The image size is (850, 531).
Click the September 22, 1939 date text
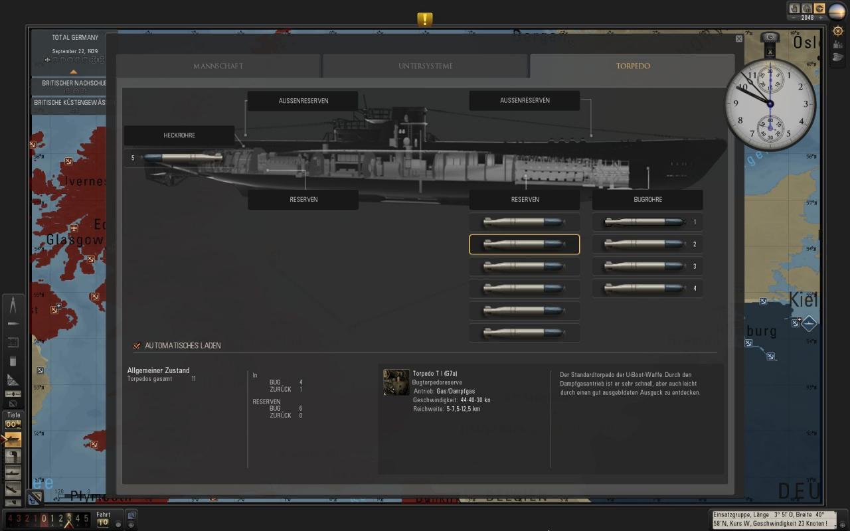(x=75, y=51)
